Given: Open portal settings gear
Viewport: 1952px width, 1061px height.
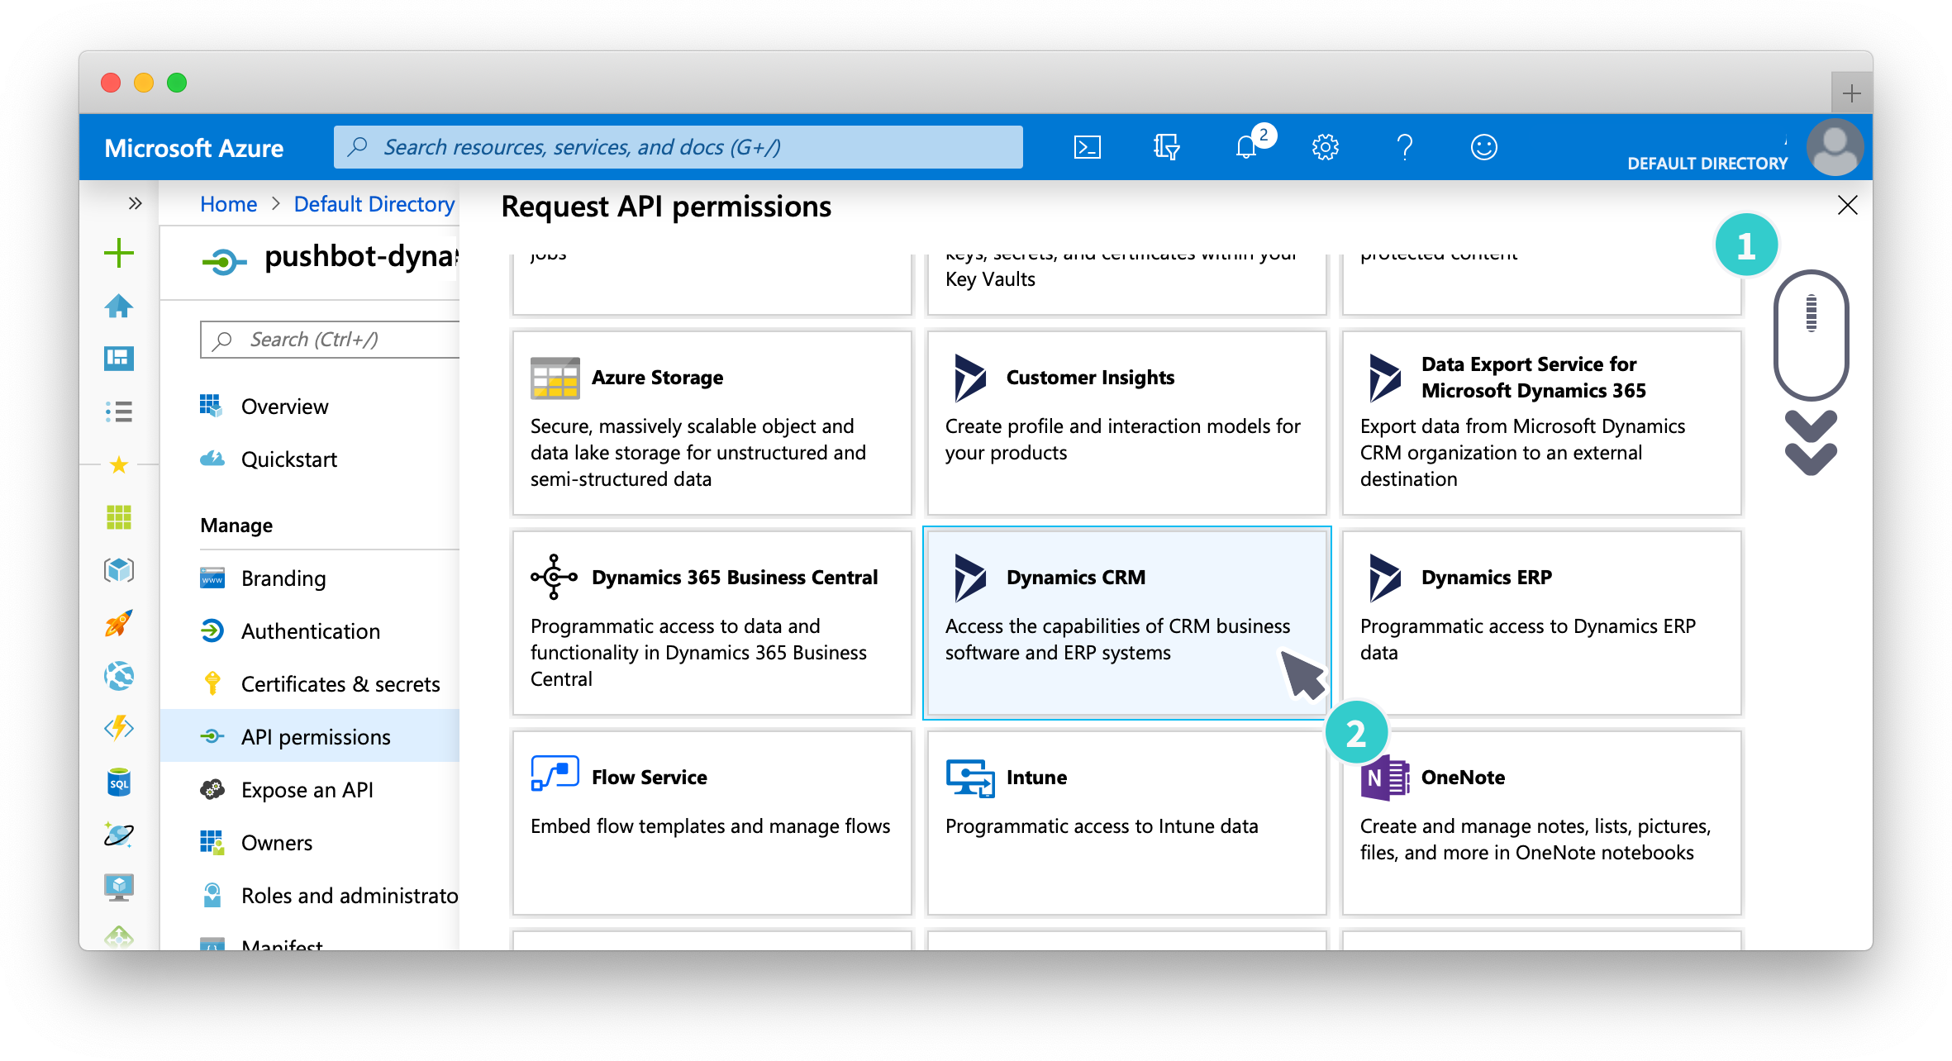Looking at the screenshot, I should 1325,147.
